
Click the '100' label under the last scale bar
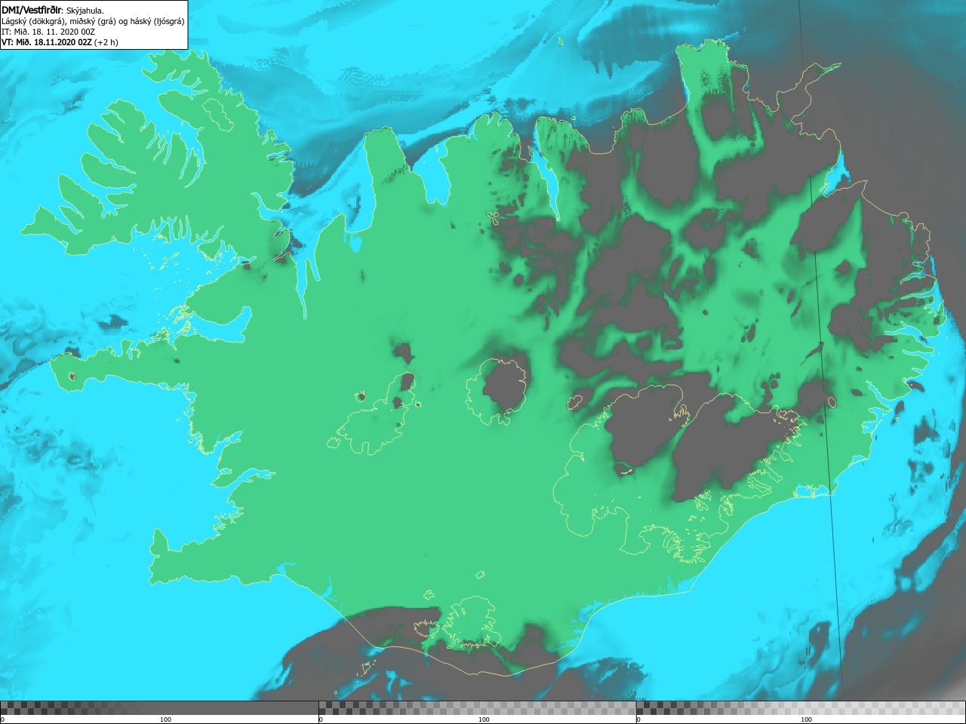click(806, 719)
